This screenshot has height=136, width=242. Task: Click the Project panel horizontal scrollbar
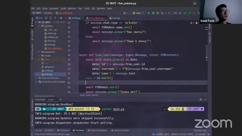click(x=45, y=96)
